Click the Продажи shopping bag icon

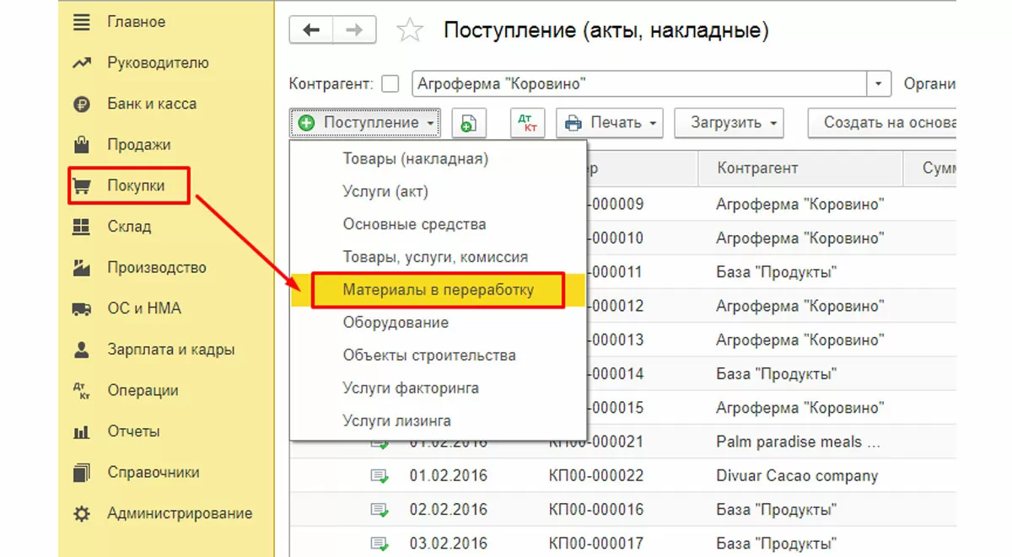click(x=82, y=145)
